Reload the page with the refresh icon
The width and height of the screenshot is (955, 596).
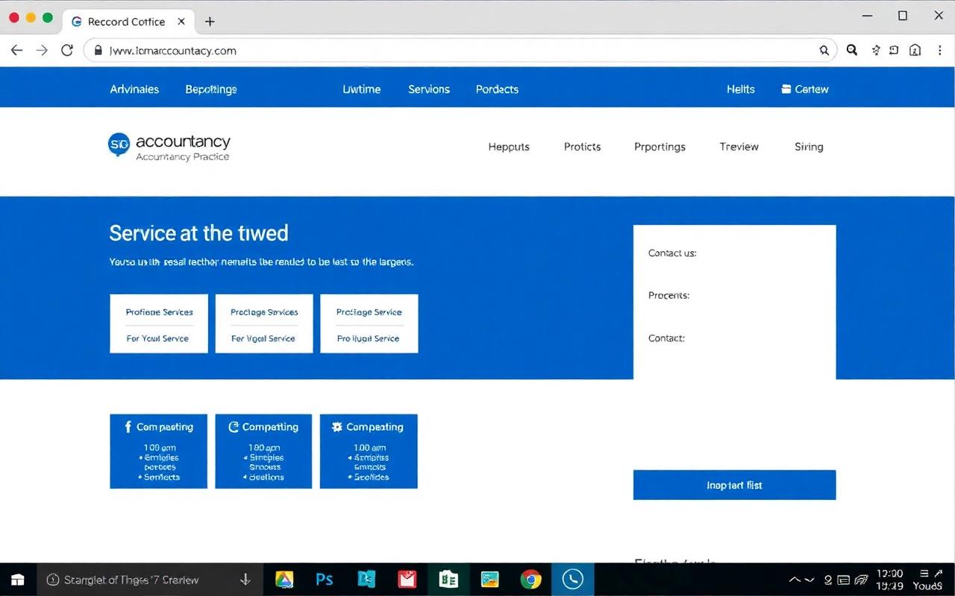67,51
